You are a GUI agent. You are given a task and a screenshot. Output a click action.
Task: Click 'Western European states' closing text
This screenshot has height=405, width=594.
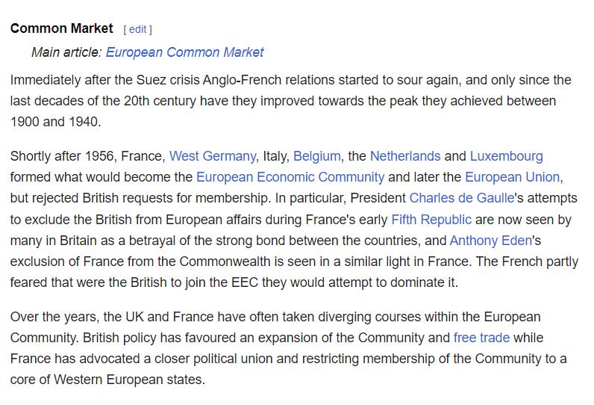pyautogui.click(x=129, y=379)
